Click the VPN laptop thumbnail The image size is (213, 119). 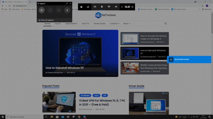click(59, 102)
